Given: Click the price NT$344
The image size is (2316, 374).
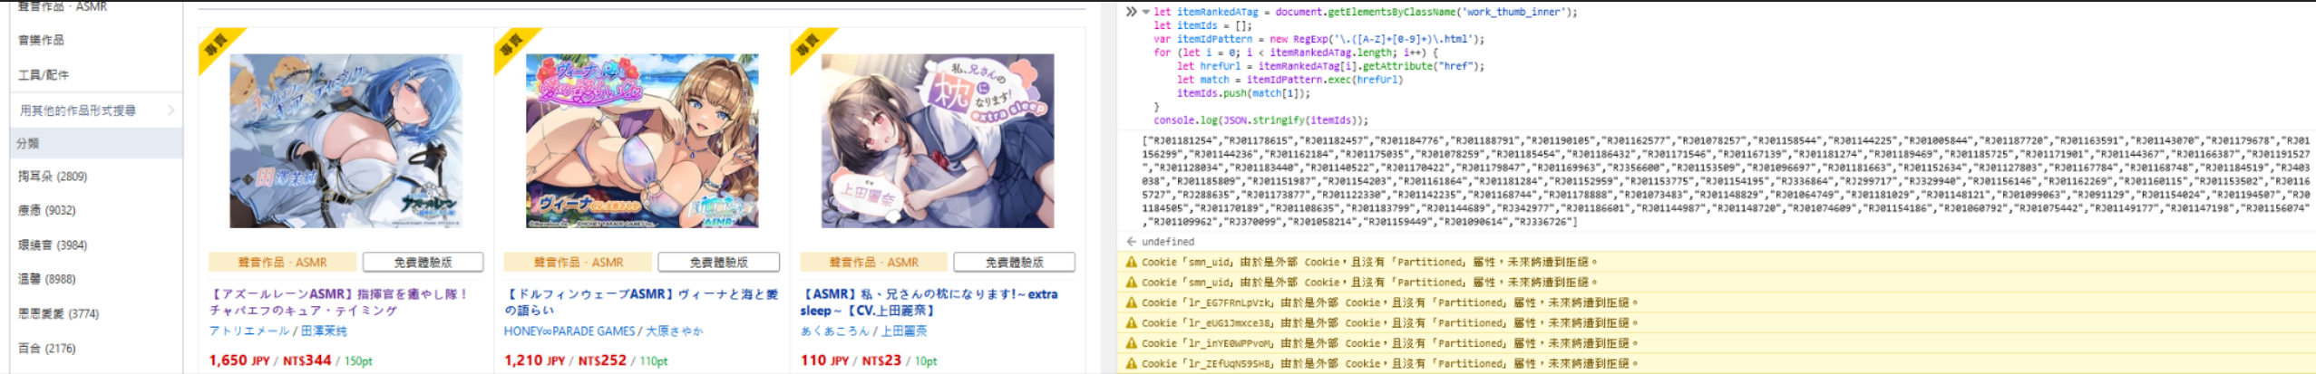Looking at the screenshot, I should click(307, 360).
